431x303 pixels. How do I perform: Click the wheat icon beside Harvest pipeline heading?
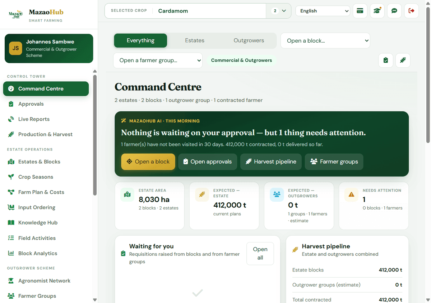pyautogui.click(x=295, y=250)
